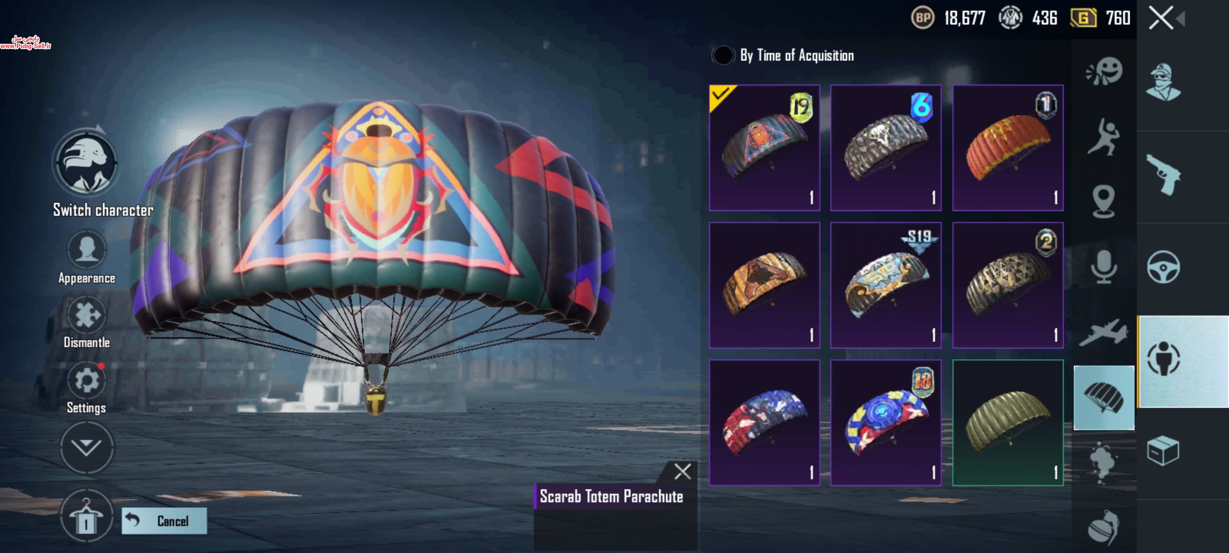The image size is (1229, 553).
Task: Select the S19 season parachute
Action: pyautogui.click(x=886, y=285)
